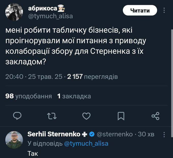Open the share icon for tweet
This screenshot has width=173, height=158.
pos(155,116)
